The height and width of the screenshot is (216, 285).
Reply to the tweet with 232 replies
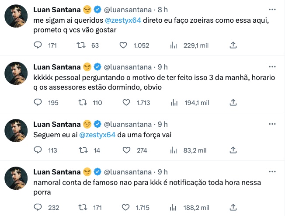point(38,207)
